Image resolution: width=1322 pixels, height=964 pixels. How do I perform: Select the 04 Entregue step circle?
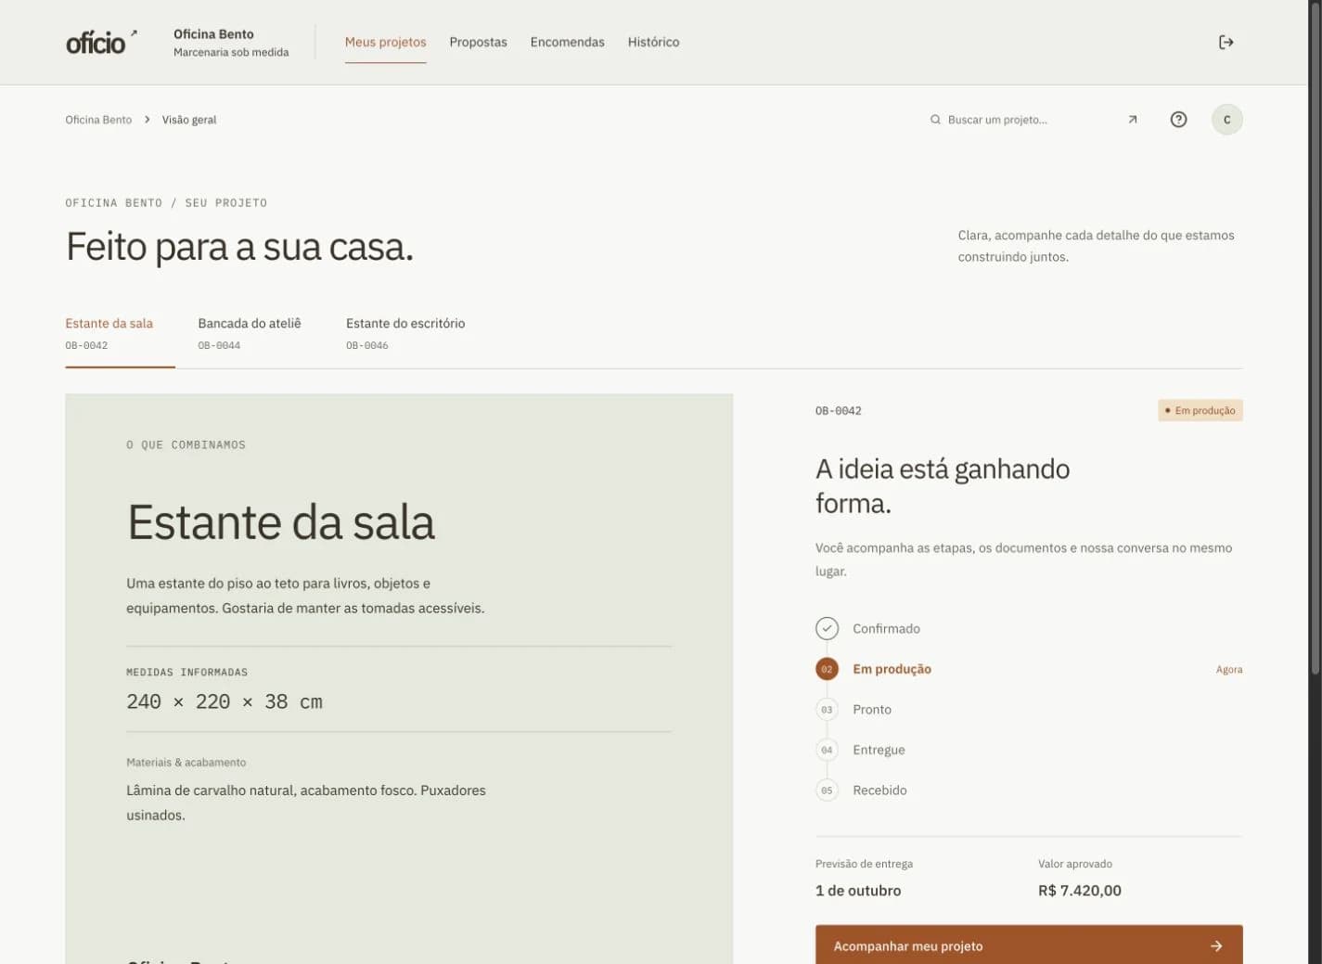point(827,750)
